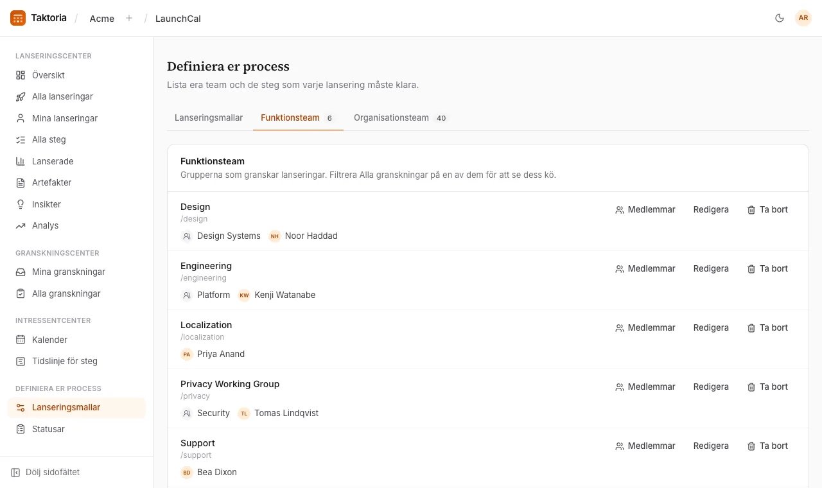Click the checklist icon for Alla steg
Screen dimensions: 822x488
pyautogui.click(x=21, y=140)
